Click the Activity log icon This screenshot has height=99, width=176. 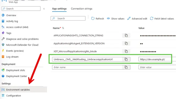[3, 21]
